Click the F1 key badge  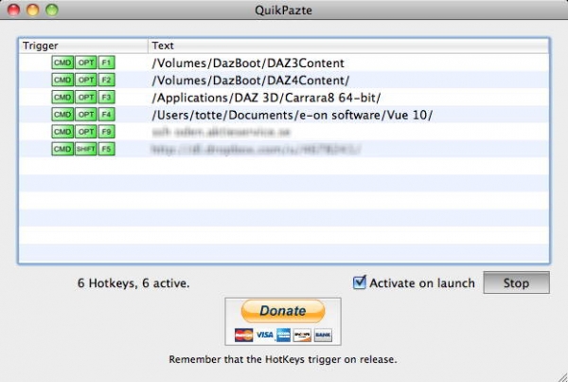(x=106, y=63)
